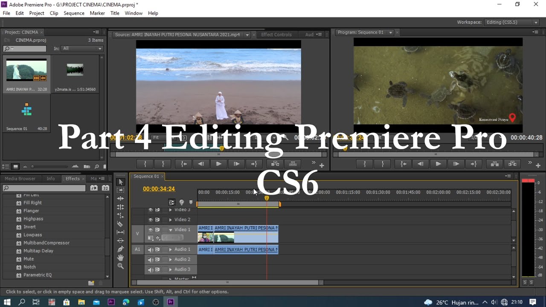
Task: Click Insert button in Source monitor
Action: pos(275,164)
